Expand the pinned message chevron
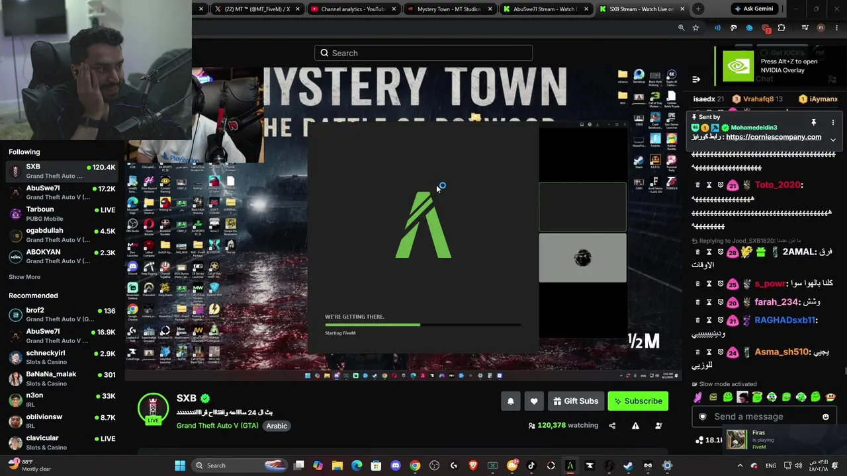847x476 pixels. pos(832,139)
